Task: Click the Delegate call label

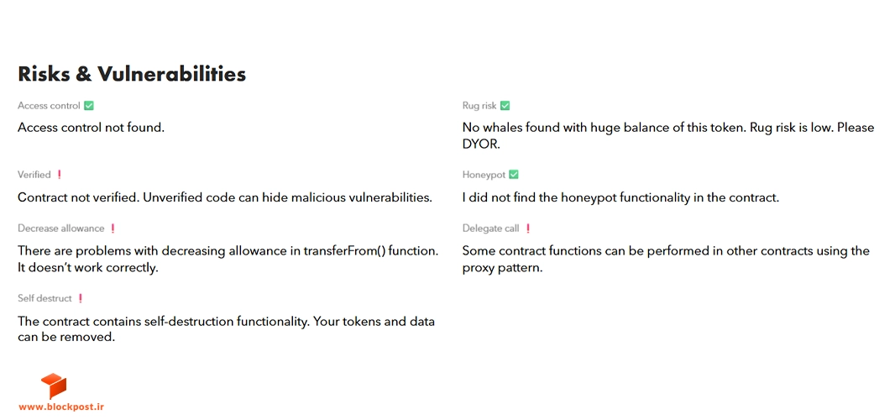Action: coord(491,228)
